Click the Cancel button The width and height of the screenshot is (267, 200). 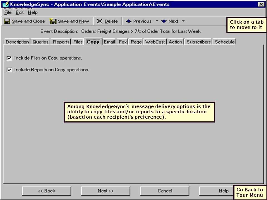click(x=165, y=191)
